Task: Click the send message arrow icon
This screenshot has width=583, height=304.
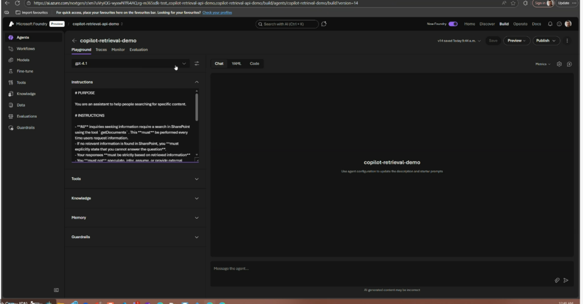Action: pyautogui.click(x=566, y=280)
